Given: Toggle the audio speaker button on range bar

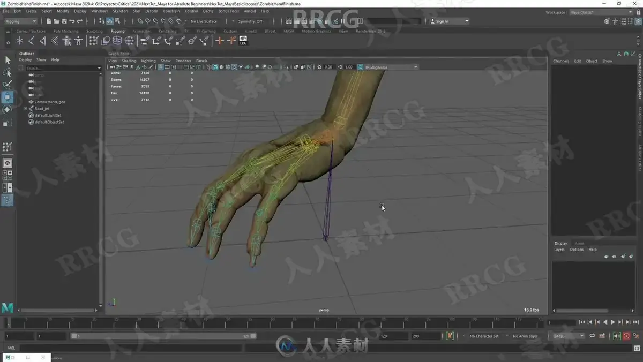Looking at the screenshot, I should [x=617, y=336].
